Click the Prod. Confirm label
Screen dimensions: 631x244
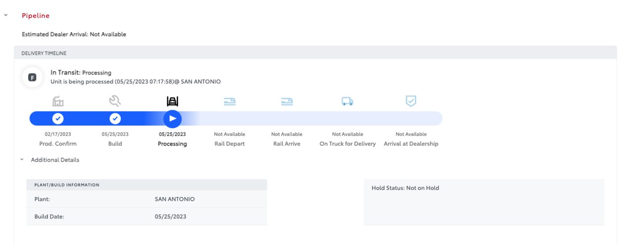pos(58,144)
